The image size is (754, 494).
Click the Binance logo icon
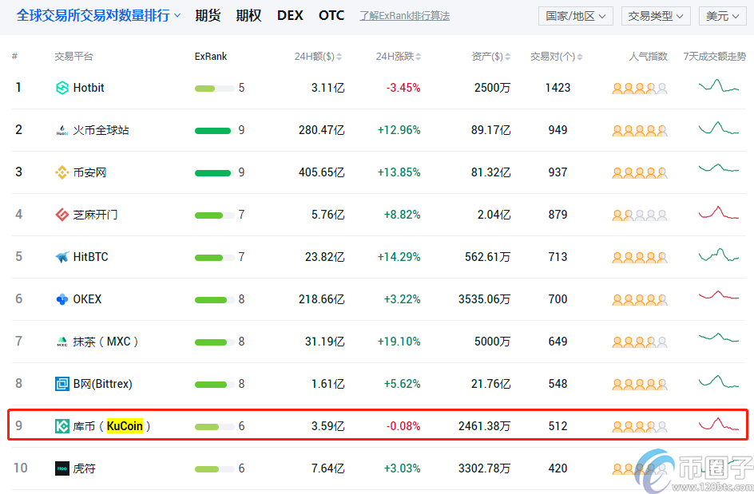(62, 172)
